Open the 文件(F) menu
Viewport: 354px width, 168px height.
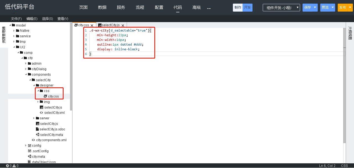[x=16, y=19]
